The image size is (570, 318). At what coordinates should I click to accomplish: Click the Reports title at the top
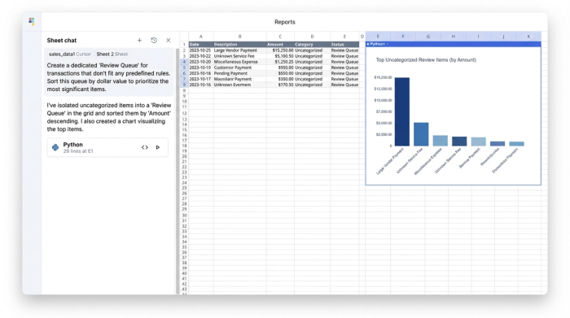click(x=285, y=22)
